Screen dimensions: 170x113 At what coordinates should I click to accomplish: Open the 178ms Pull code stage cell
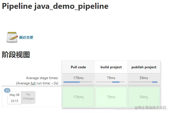tap(78, 97)
